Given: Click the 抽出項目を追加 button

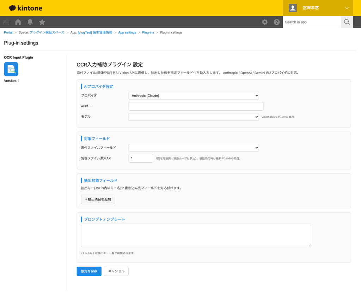Looking at the screenshot, I should [x=98, y=199].
